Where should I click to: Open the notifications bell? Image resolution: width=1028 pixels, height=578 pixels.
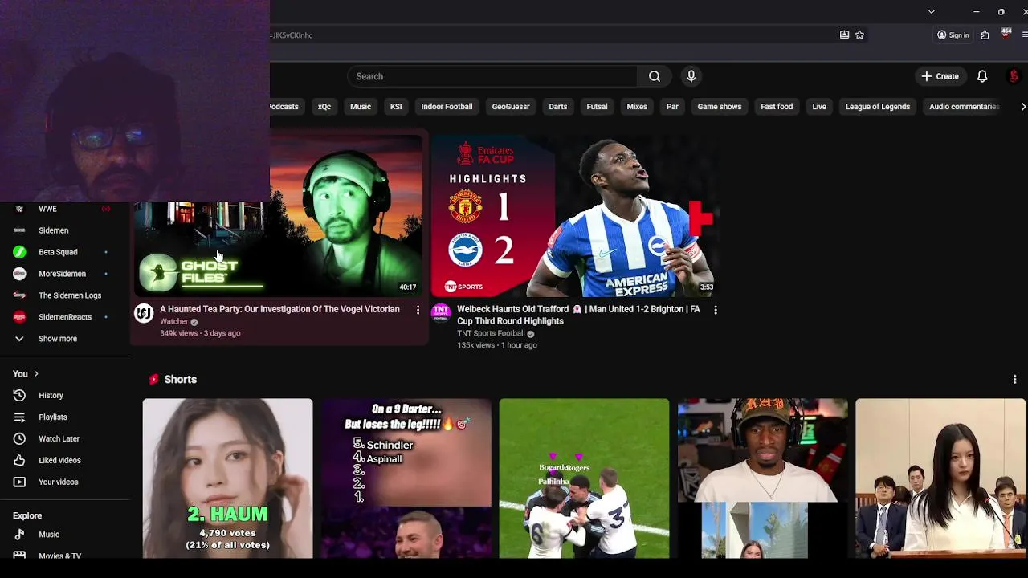[x=982, y=76]
